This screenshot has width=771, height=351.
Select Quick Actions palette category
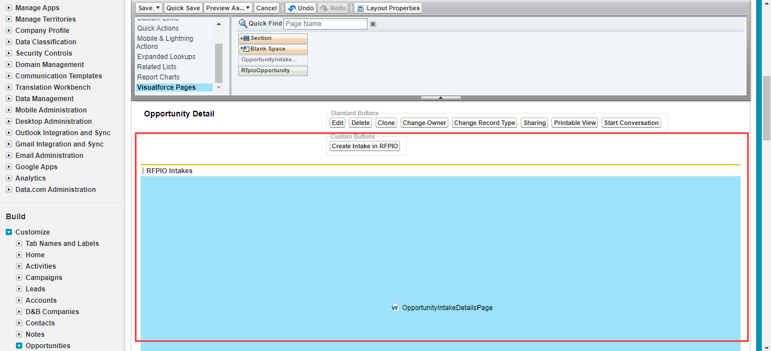click(158, 28)
